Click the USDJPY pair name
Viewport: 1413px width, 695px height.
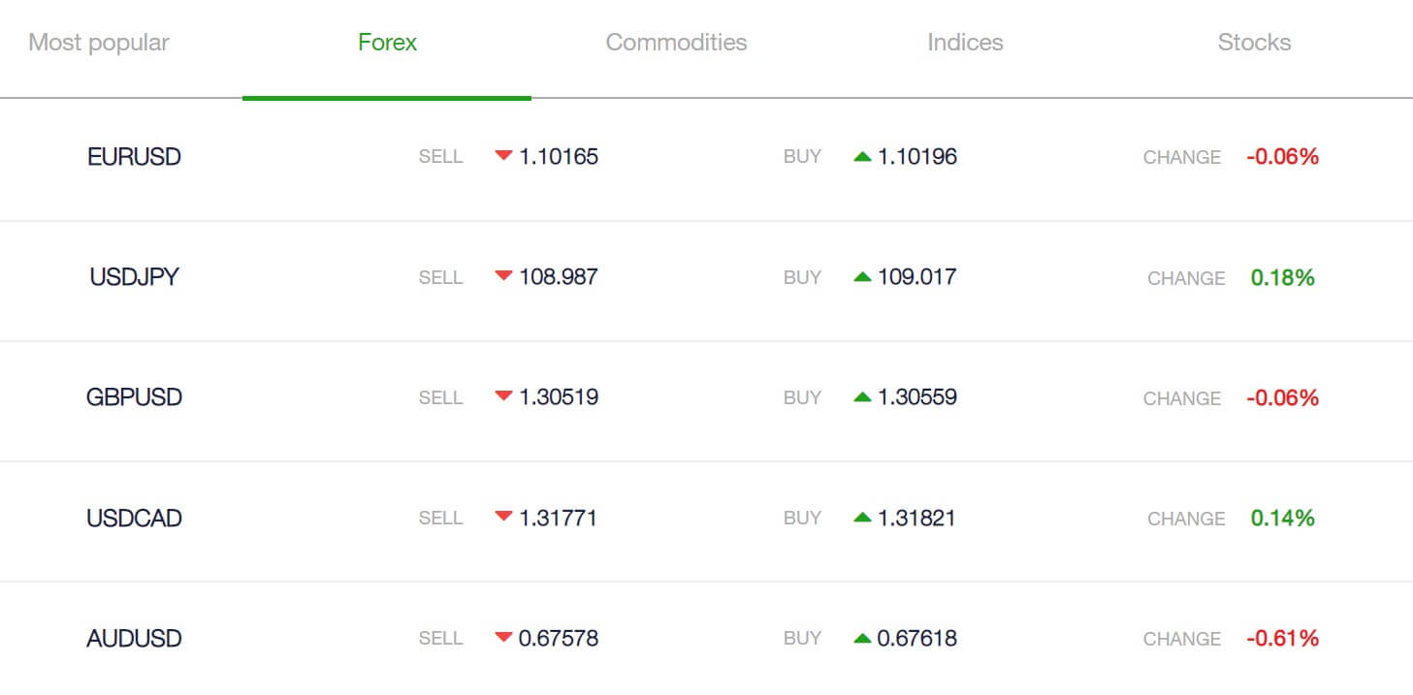coord(134,277)
